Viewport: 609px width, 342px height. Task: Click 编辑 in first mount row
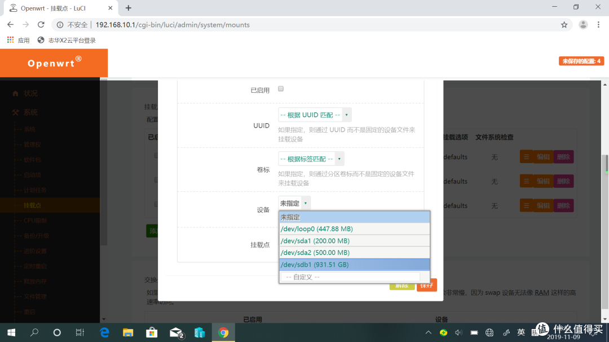[543, 157]
